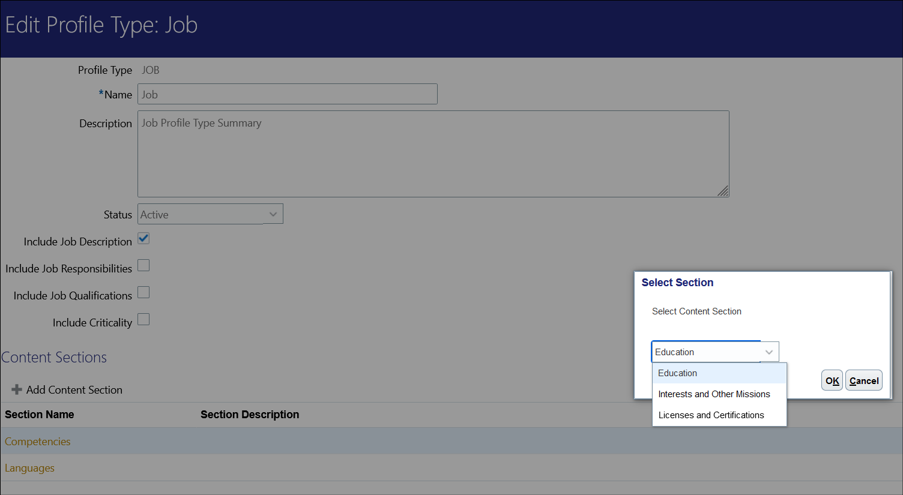Focus the Name input field
Image resolution: width=903 pixels, height=495 pixels.
pos(288,94)
